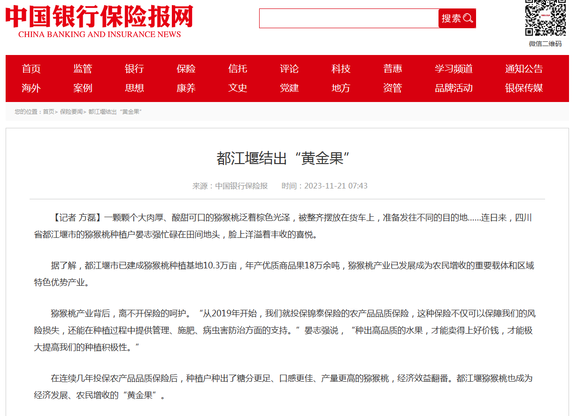Click the 保险要闻 breadcrumb link
Screen dimensions: 577x416
[71, 112]
